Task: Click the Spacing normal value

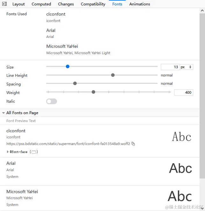Action: (x=167, y=84)
